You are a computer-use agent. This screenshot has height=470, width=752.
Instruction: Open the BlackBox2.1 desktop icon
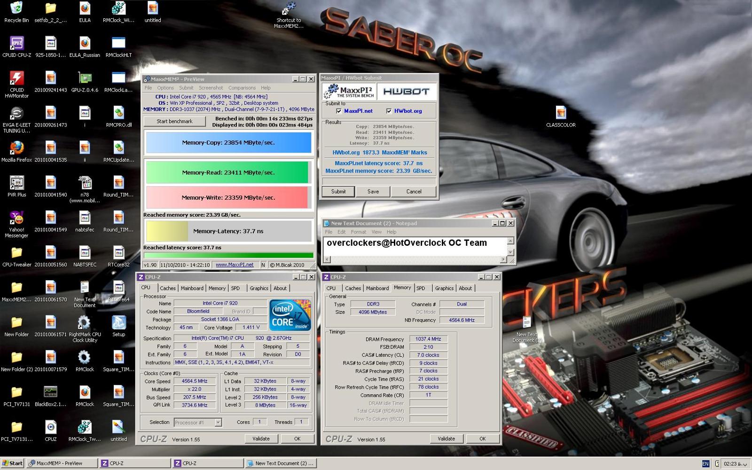coord(50,396)
